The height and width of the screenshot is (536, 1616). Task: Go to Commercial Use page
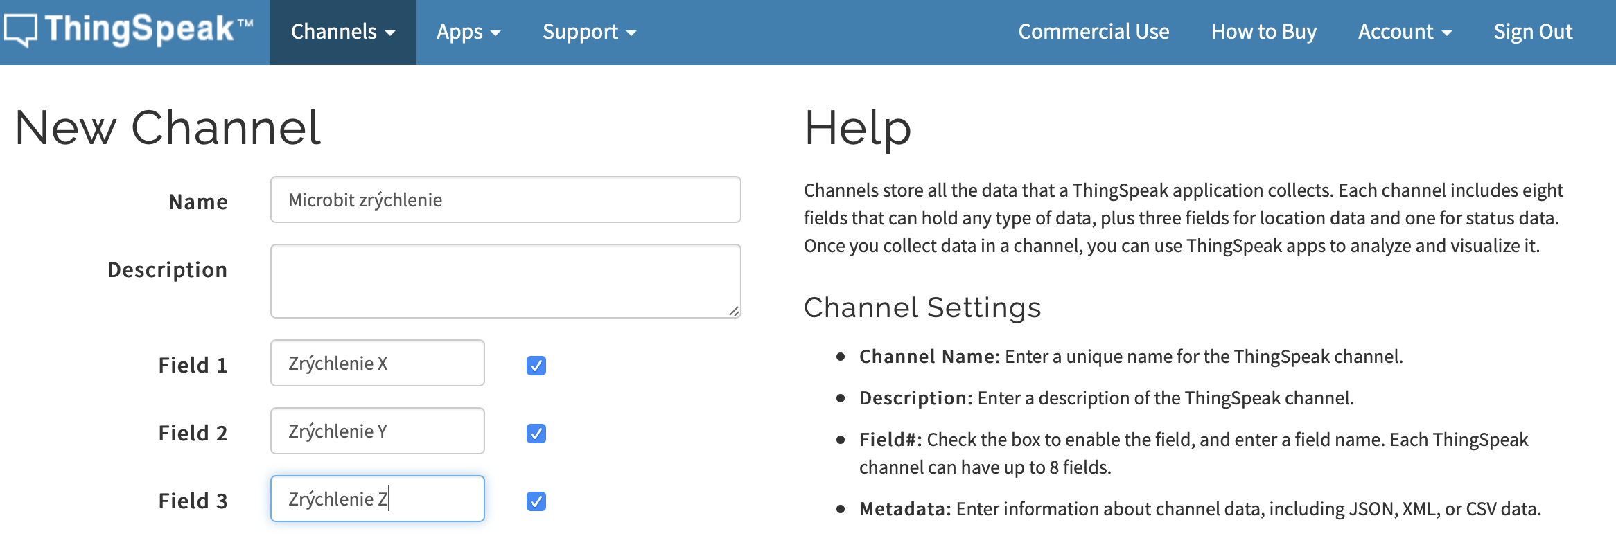1094,32
